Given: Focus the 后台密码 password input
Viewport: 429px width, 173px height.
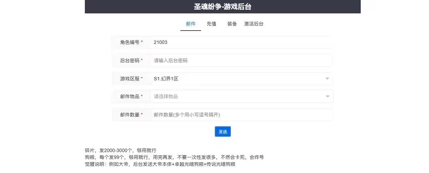Looking at the screenshot, I should tap(241, 60).
